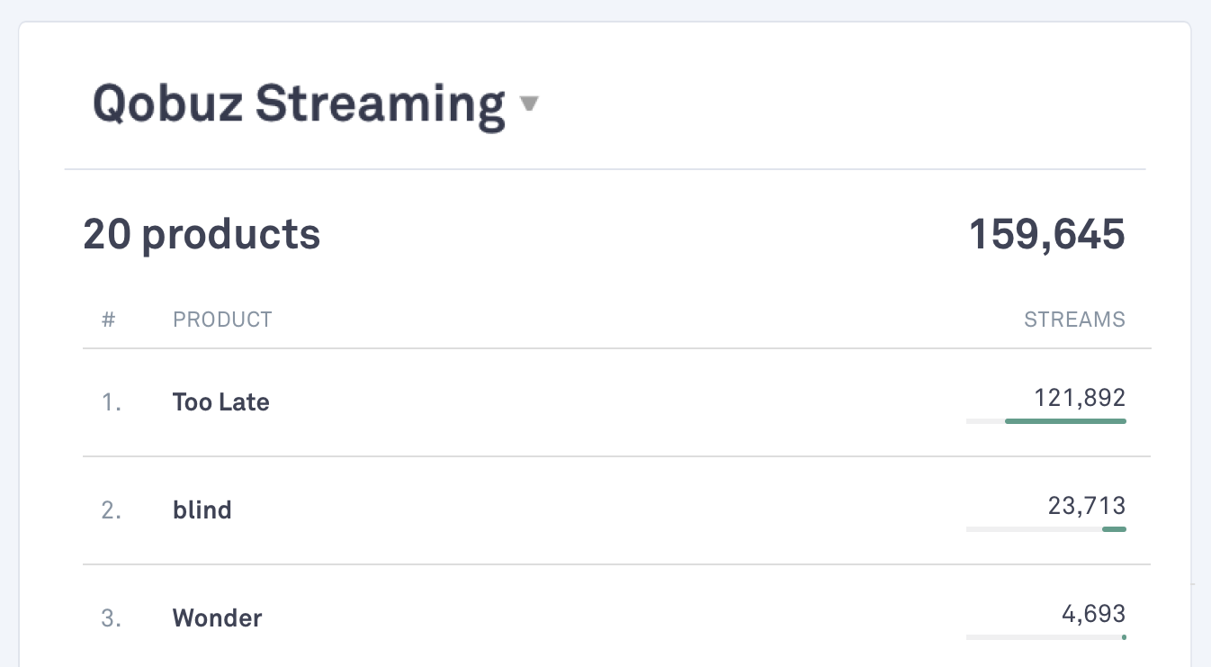Click row number 2
Screen dimensions: 1211x667
click(x=111, y=509)
